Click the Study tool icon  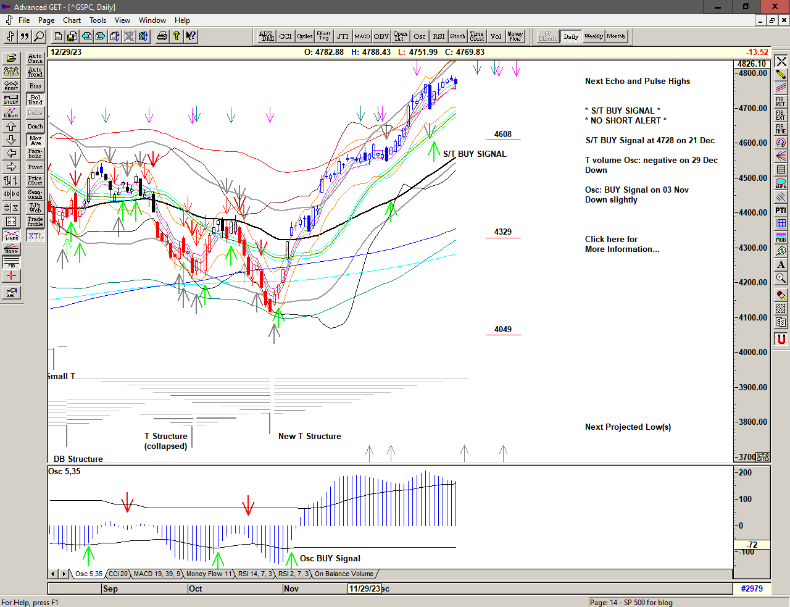pyautogui.click(x=11, y=99)
